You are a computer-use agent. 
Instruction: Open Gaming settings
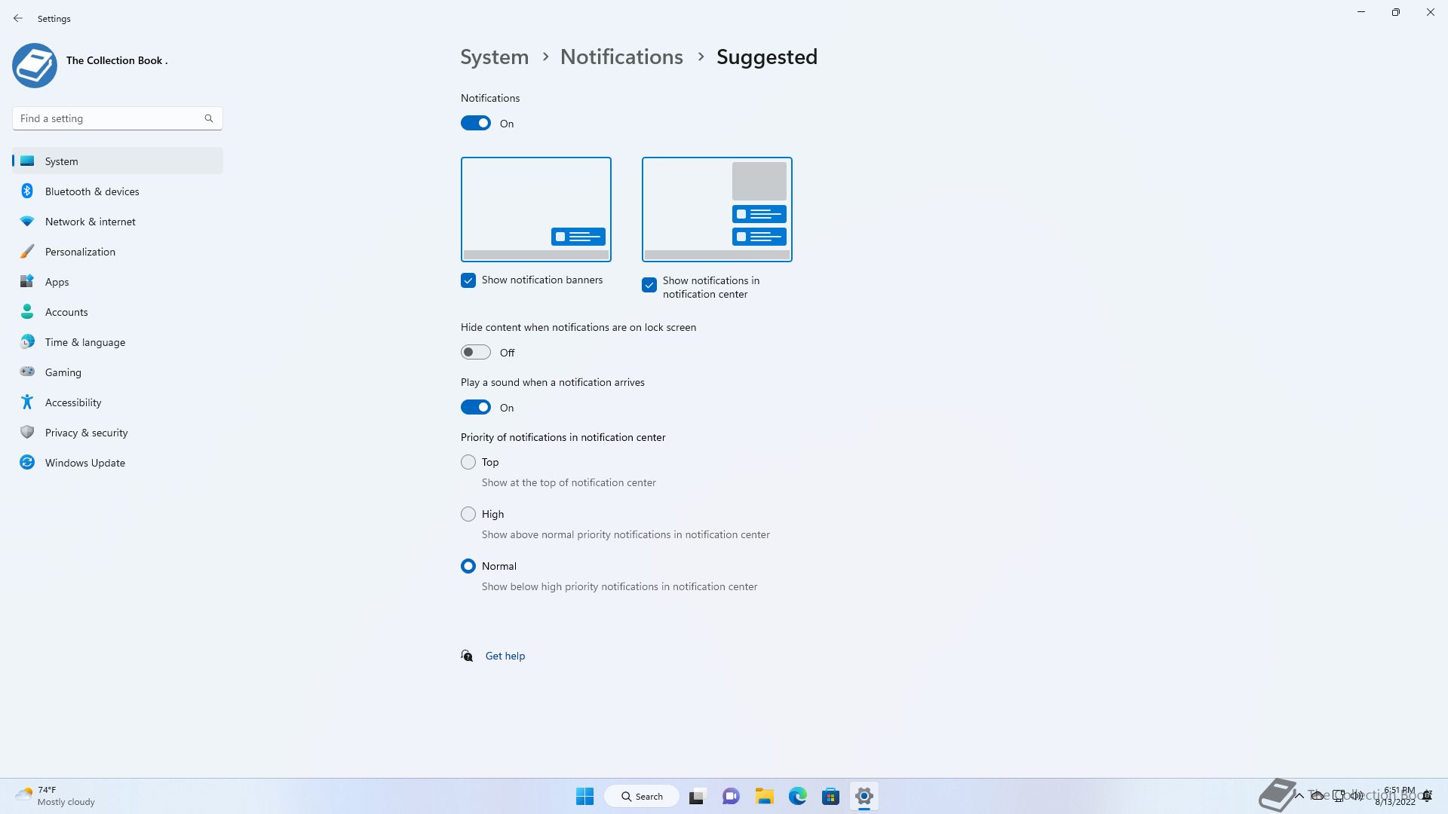63,372
